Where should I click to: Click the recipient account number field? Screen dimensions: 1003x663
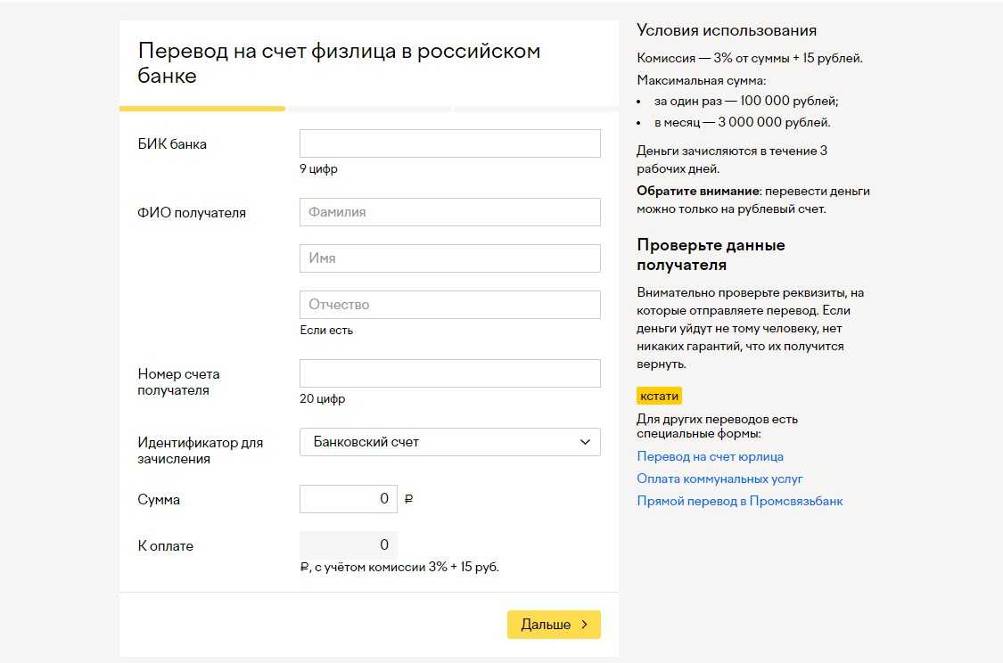pyautogui.click(x=449, y=373)
